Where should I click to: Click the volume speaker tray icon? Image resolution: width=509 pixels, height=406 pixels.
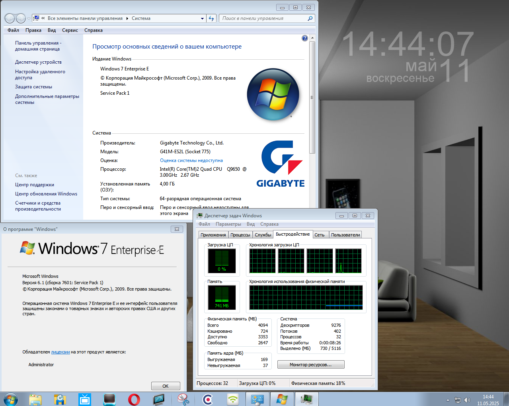pyautogui.click(x=467, y=400)
